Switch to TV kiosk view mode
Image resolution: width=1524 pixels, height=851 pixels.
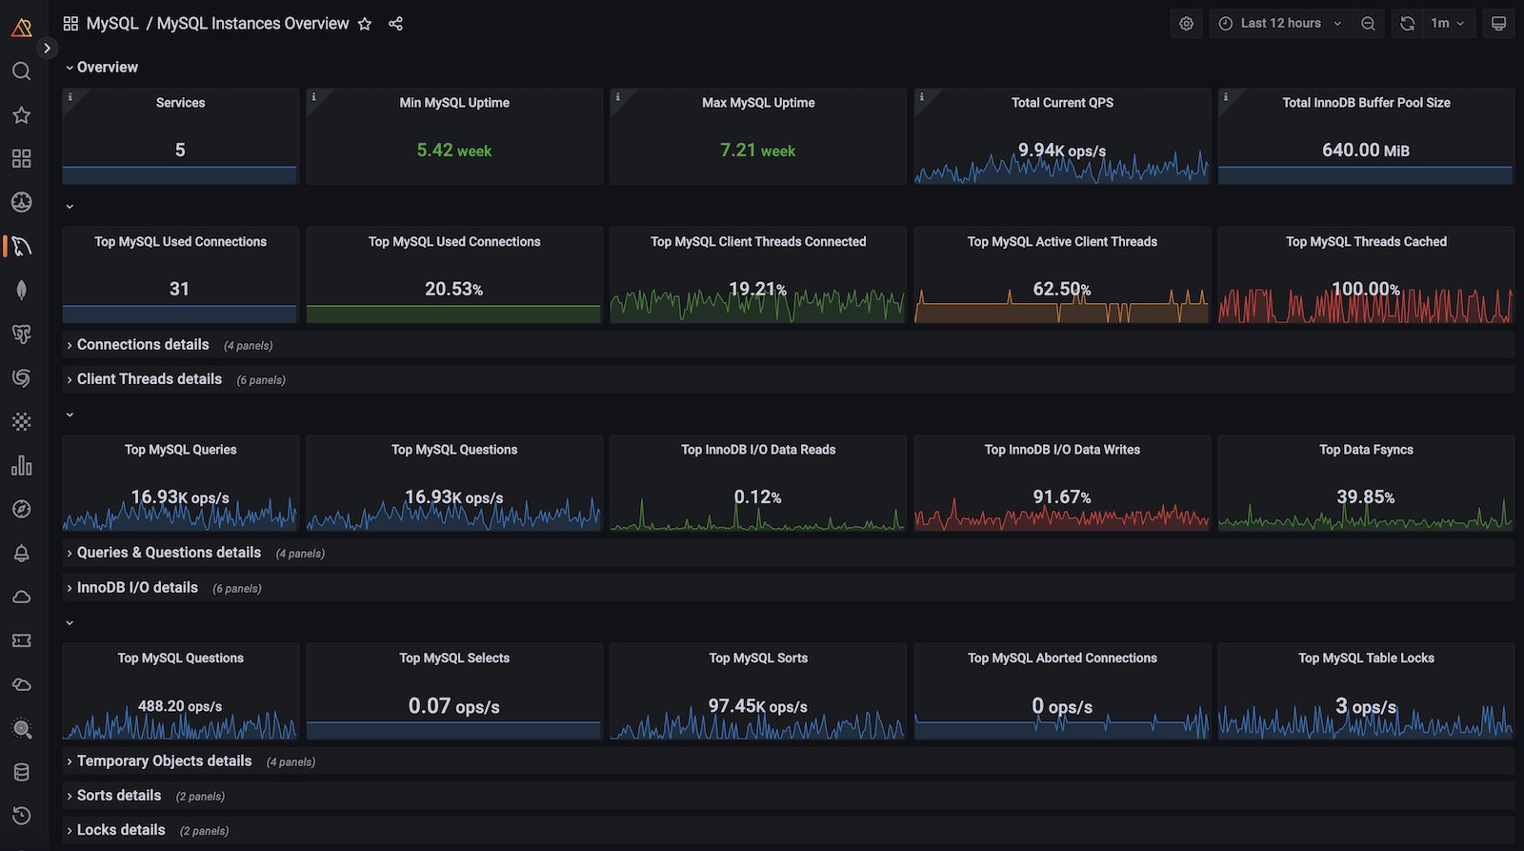pos(1498,24)
